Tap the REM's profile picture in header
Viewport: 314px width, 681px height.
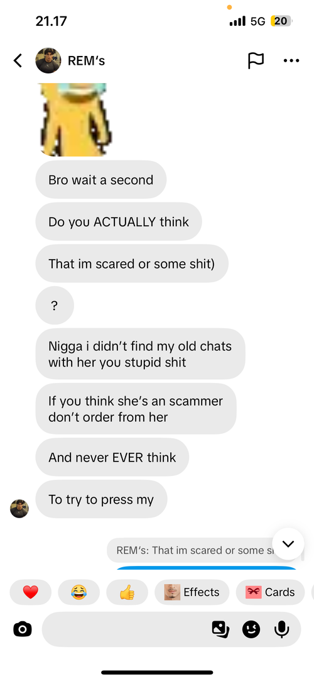click(x=48, y=60)
